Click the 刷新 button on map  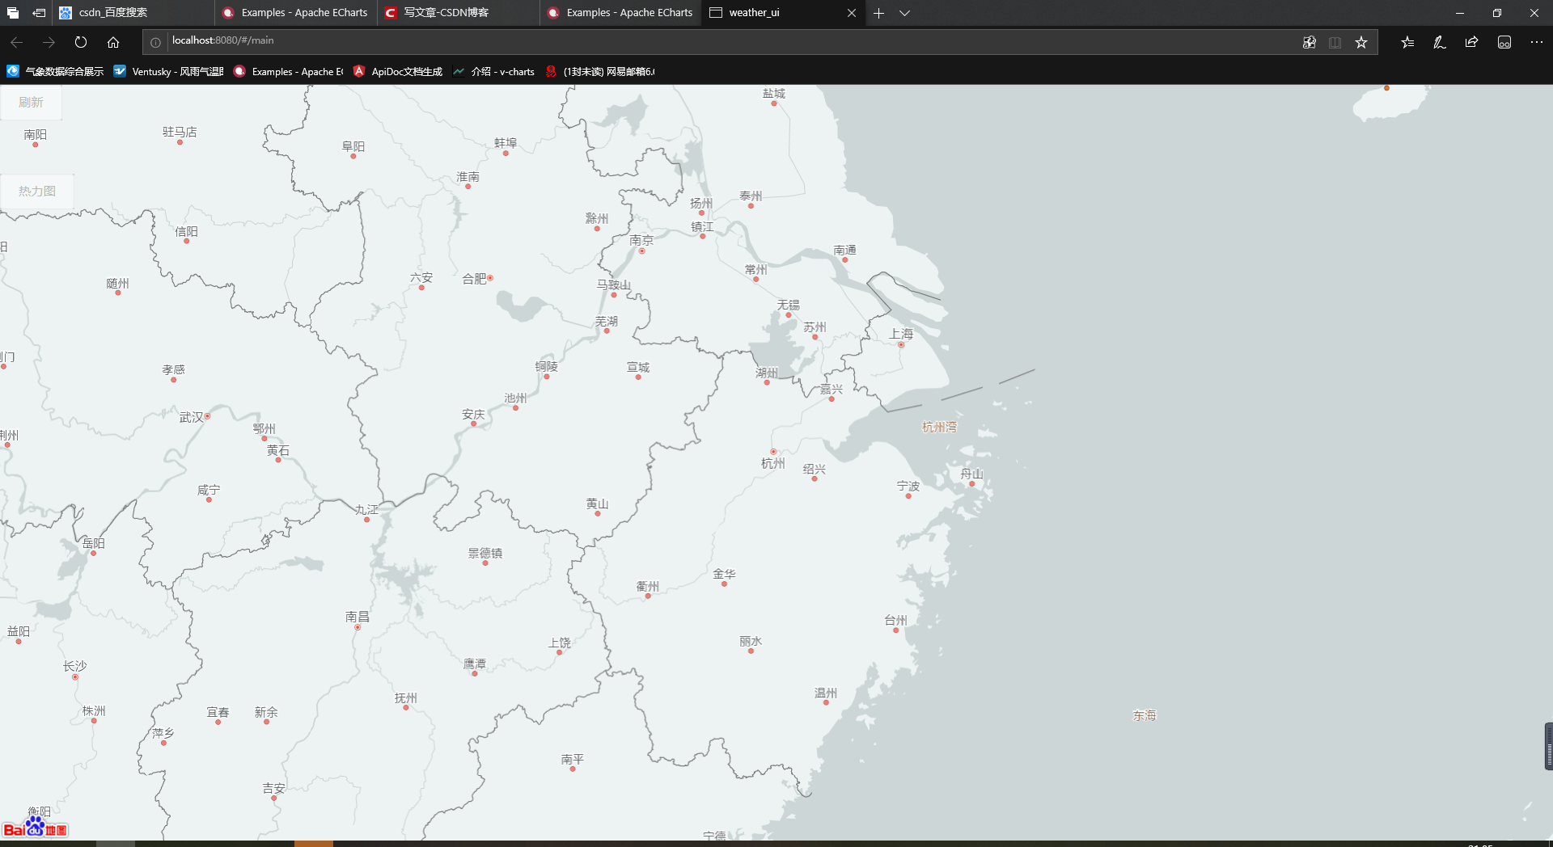[x=31, y=103]
